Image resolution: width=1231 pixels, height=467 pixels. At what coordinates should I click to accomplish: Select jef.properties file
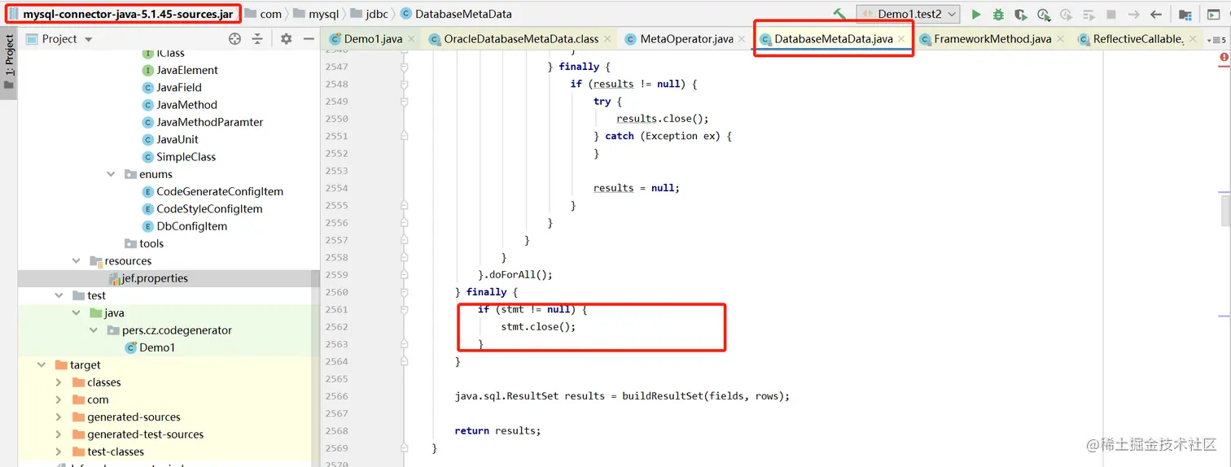point(147,278)
